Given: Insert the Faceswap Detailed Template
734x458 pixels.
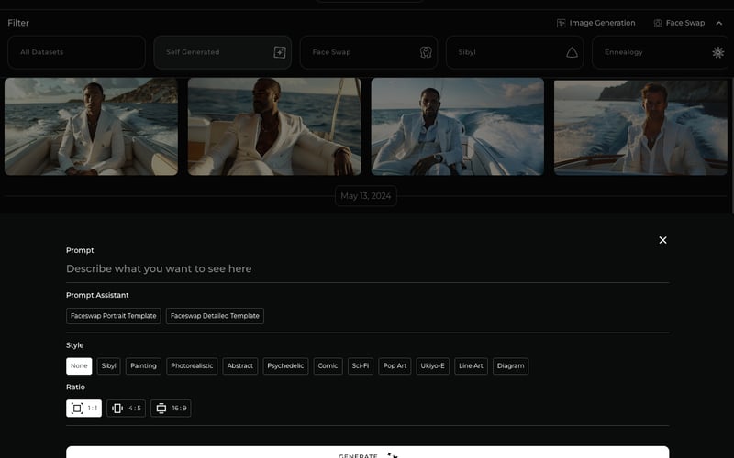Looking at the screenshot, I should [x=215, y=316].
